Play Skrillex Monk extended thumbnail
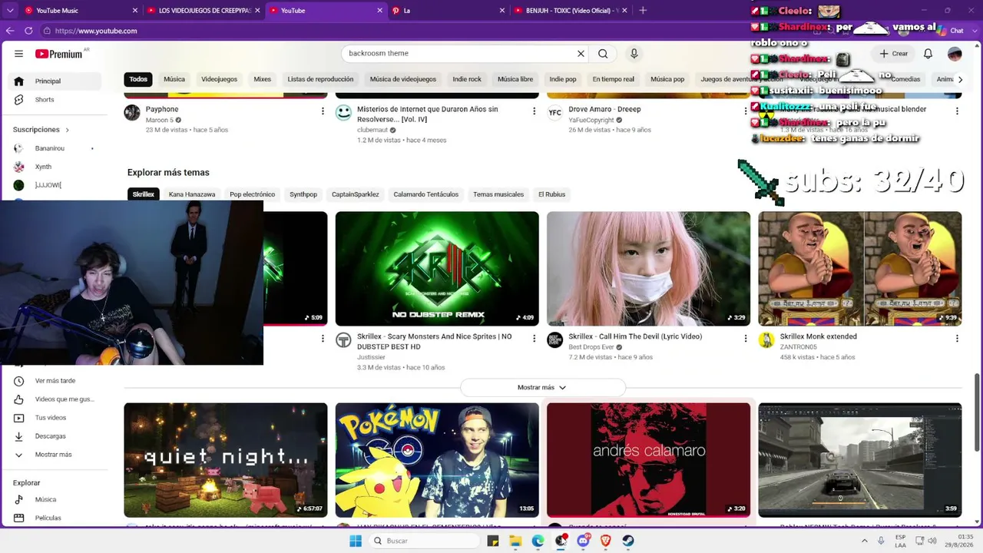This screenshot has height=553, width=983. [x=860, y=269]
